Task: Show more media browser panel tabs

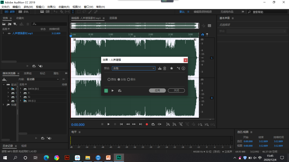Action: click(66, 73)
